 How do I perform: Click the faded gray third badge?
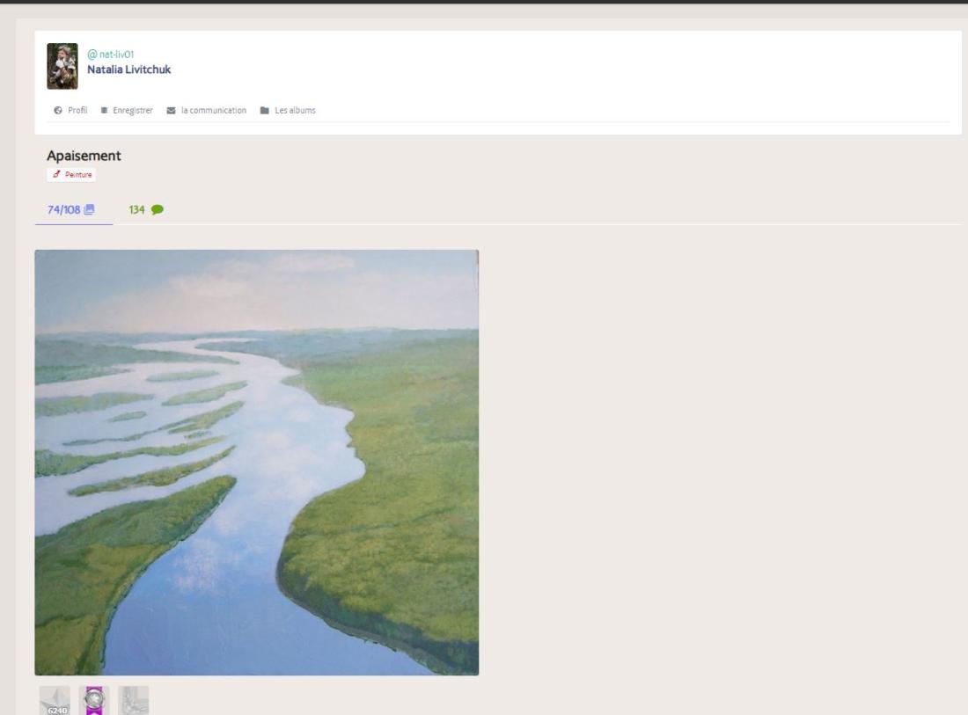(x=134, y=701)
